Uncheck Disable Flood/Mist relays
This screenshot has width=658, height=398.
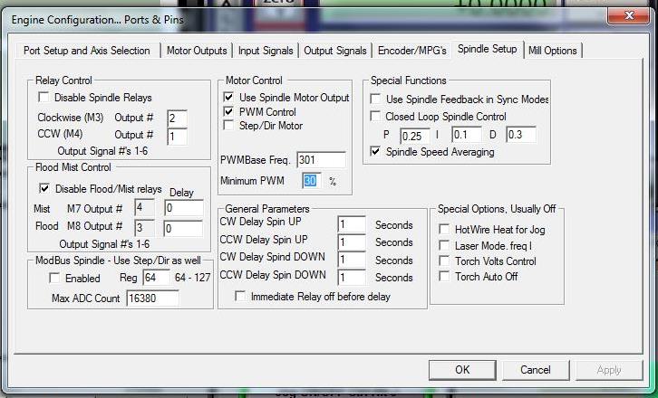click(x=43, y=189)
